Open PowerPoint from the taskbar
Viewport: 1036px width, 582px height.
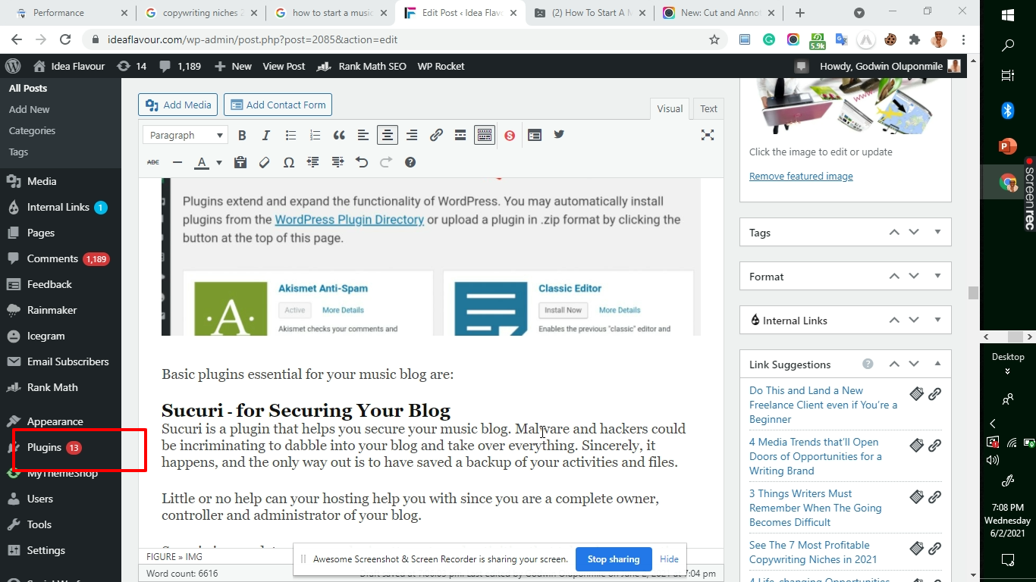tap(1008, 146)
